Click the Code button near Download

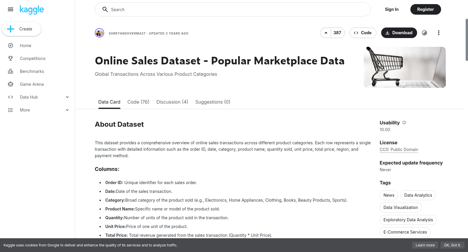tap(363, 33)
